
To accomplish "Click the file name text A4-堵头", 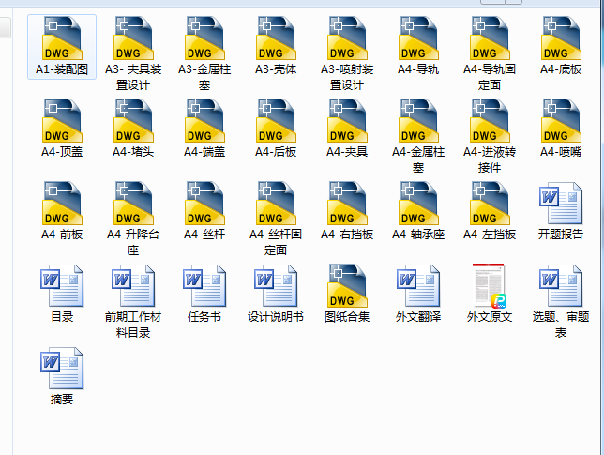I will pos(133,152).
